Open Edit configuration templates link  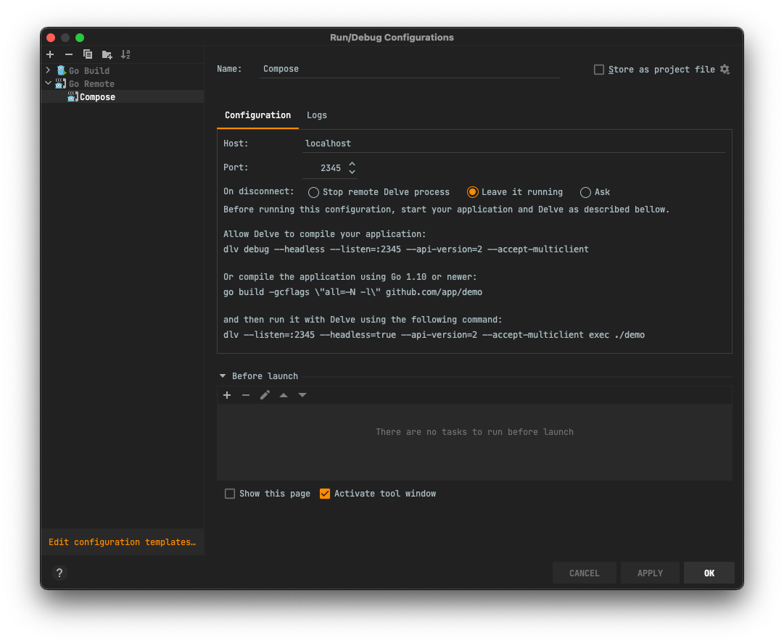coord(123,542)
